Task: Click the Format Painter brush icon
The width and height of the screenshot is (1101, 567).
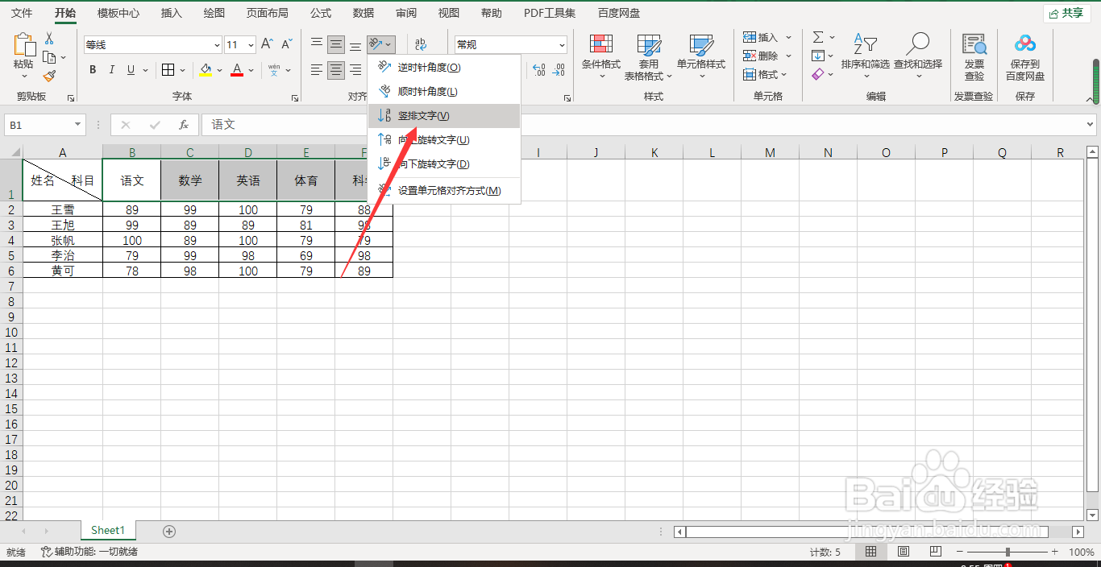Action: coord(49,76)
